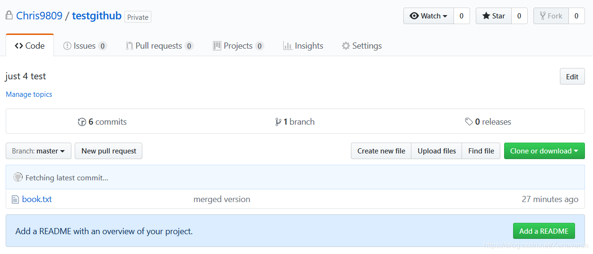Click the book.txt file icon

pos(15,199)
